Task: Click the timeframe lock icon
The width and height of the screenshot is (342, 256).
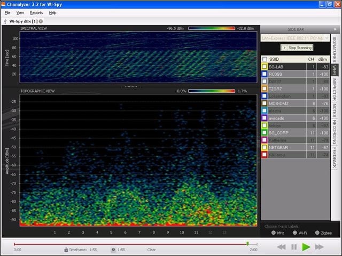Action: (x=66, y=250)
